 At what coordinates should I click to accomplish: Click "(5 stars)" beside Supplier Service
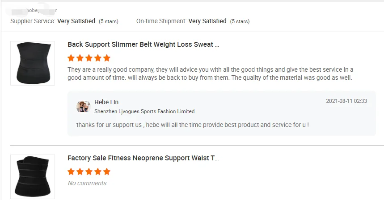coord(109,21)
